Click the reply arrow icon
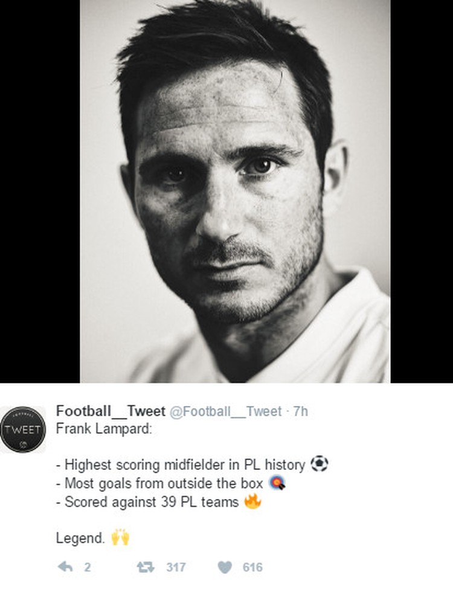 (65, 567)
